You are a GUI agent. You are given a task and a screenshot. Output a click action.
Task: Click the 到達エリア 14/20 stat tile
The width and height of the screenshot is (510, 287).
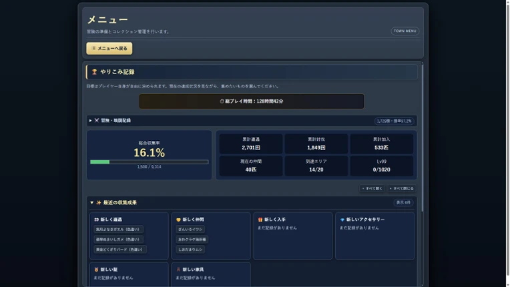click(316, 166)
